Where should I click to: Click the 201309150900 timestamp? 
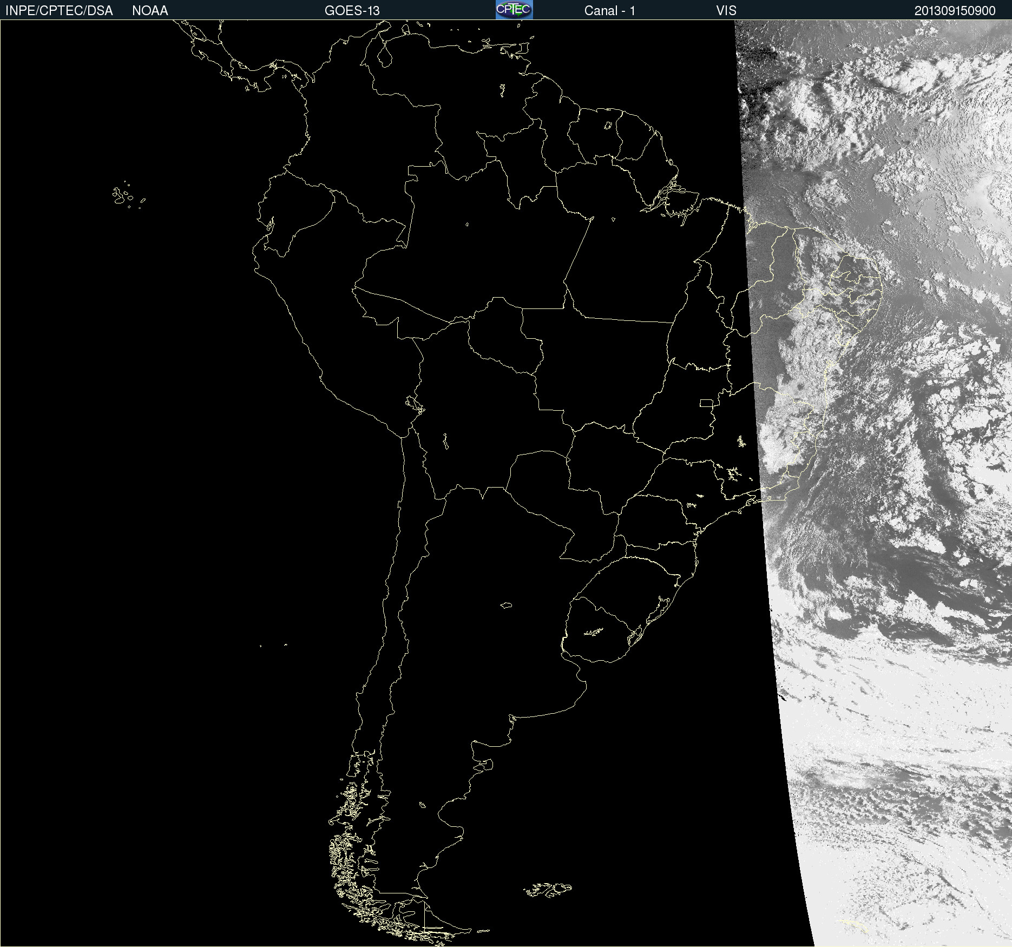(955, 11)
